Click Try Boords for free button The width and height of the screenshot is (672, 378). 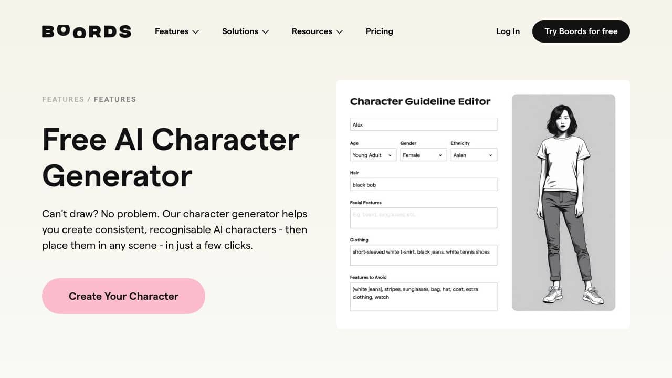[581, 31]
